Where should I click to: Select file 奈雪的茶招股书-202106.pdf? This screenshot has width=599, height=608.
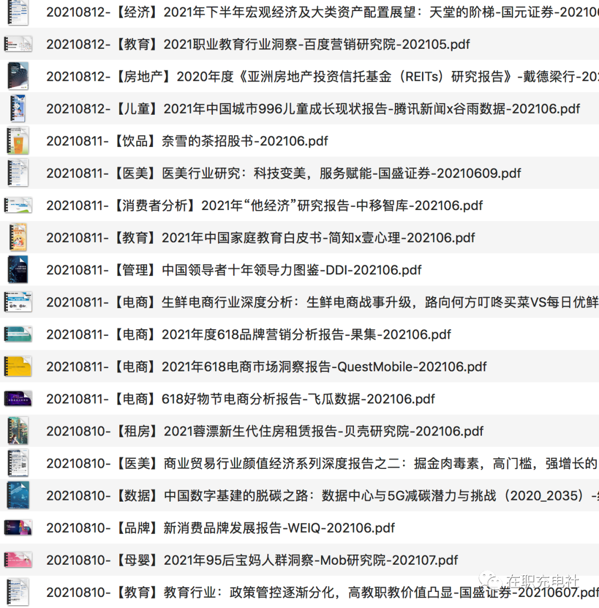187,141
